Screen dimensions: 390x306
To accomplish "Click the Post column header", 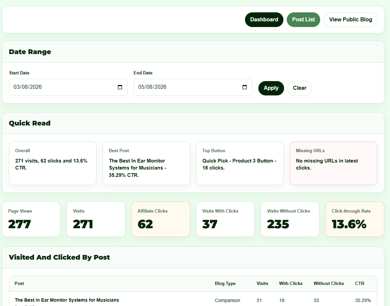I will click(x=19, y=283).
